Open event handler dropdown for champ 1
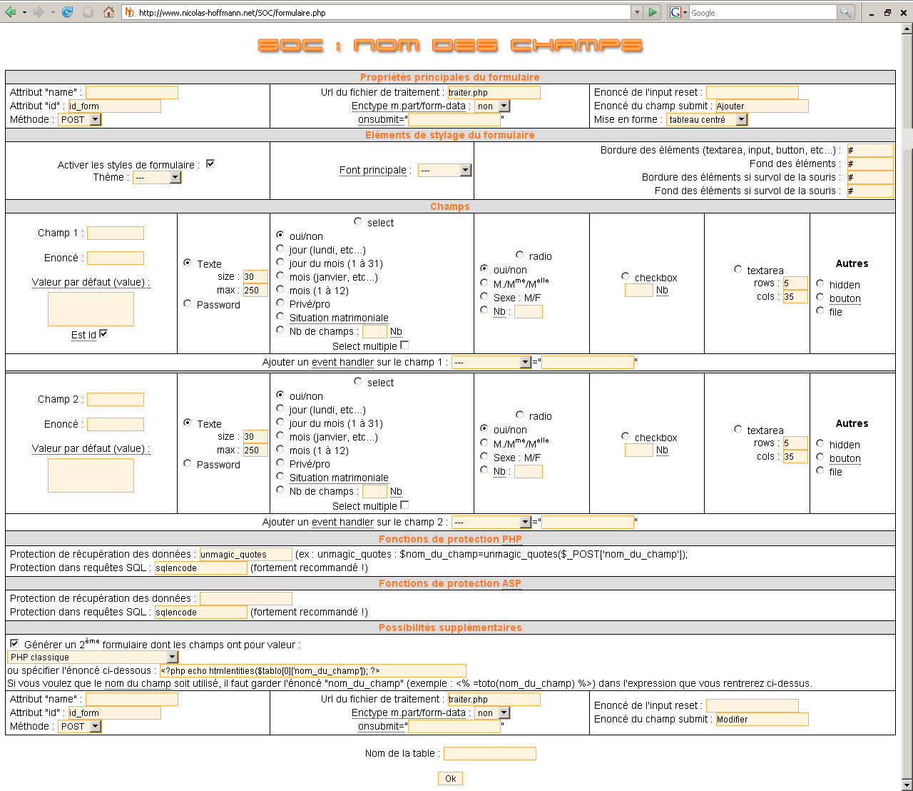 (x=492, y=362)
